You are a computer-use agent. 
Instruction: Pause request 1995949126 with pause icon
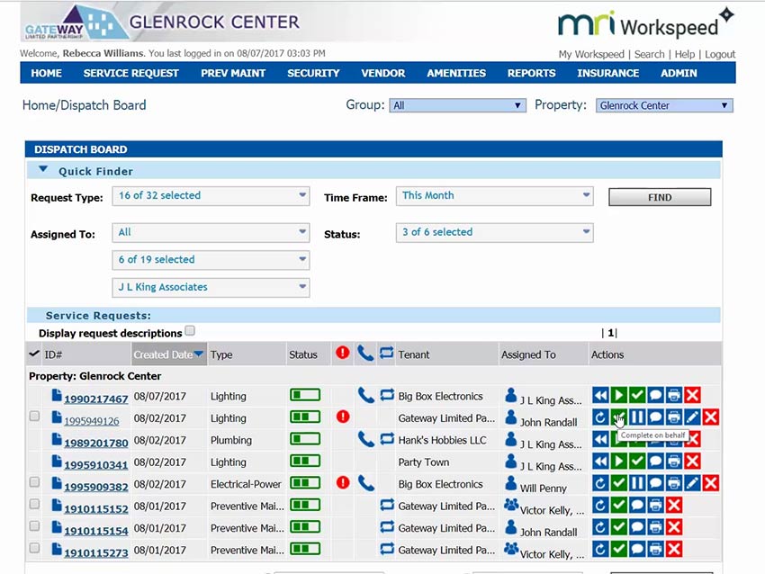(x=636, y=417)
